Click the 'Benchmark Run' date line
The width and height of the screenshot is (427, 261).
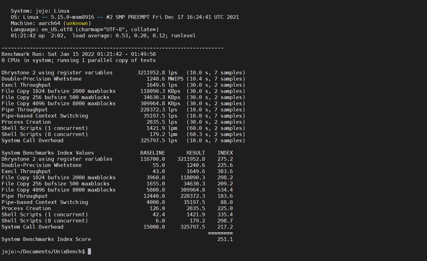[79, 54]
